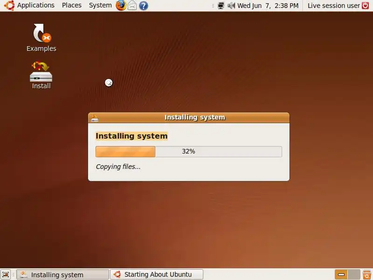Select the Examples desktop icon

41,37
